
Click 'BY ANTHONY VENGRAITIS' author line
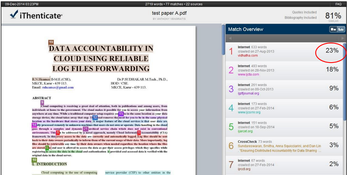click(x=169, y=19)
